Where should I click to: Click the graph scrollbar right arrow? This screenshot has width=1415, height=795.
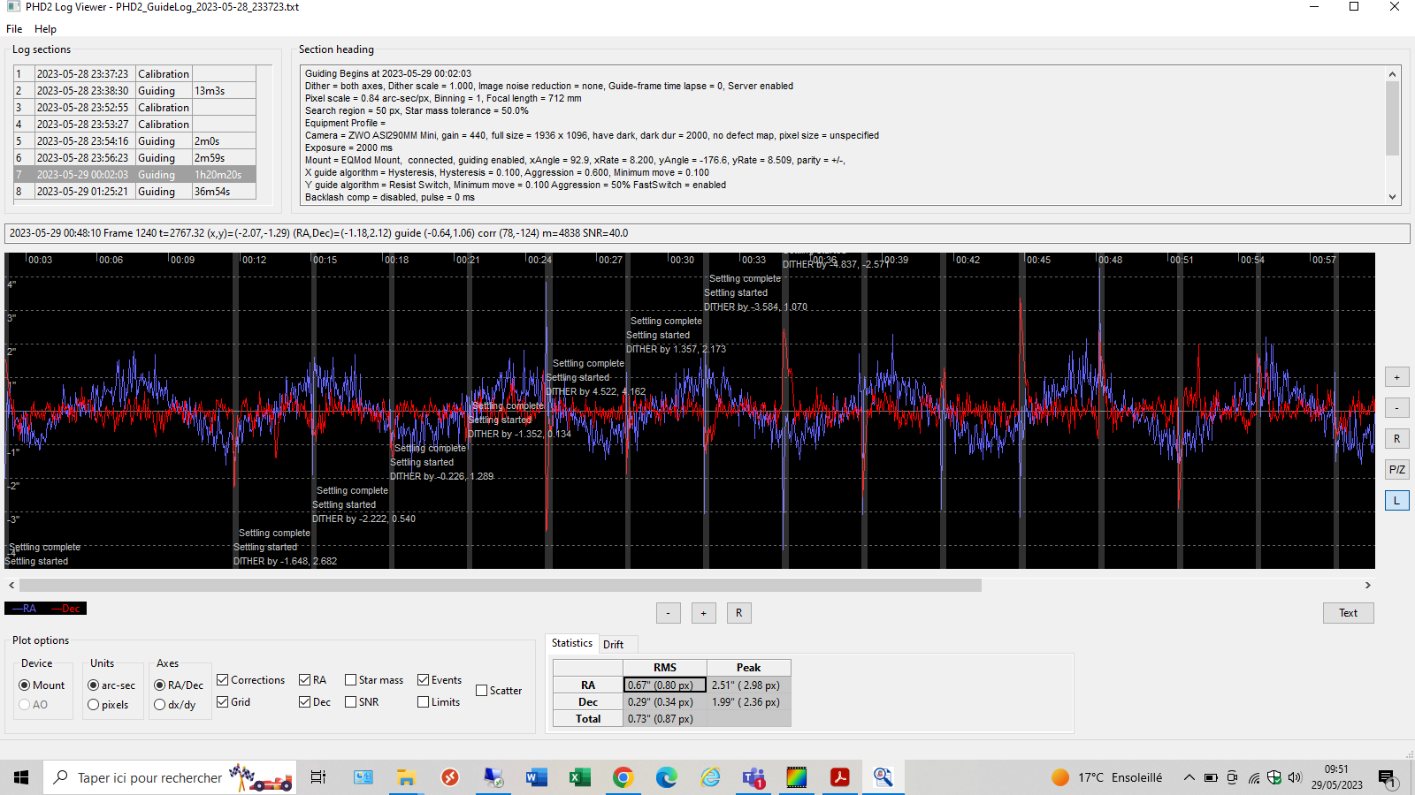pos(1367,585)
